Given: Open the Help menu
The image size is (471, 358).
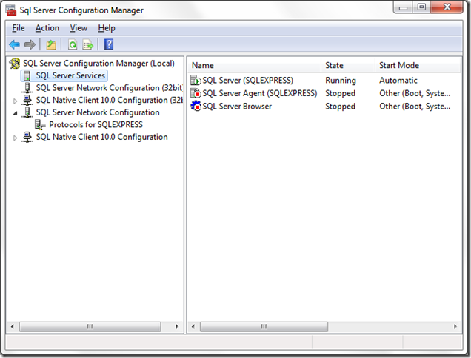Looking at the screenshot, I should (x=107, y=28).
